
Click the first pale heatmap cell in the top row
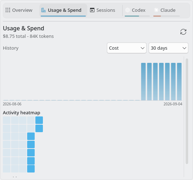(x=7, y=120)
